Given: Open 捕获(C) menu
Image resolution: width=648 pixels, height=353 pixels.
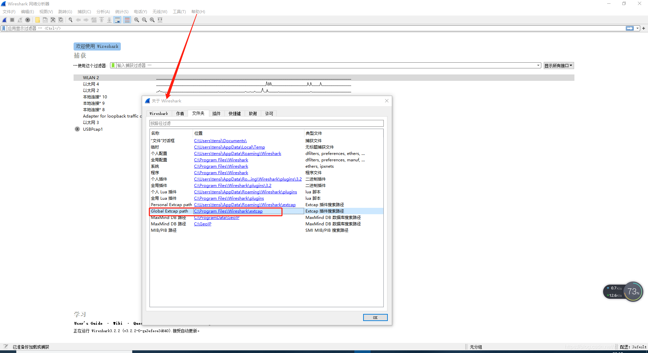Looking at the screenshot, I should 84,11.
